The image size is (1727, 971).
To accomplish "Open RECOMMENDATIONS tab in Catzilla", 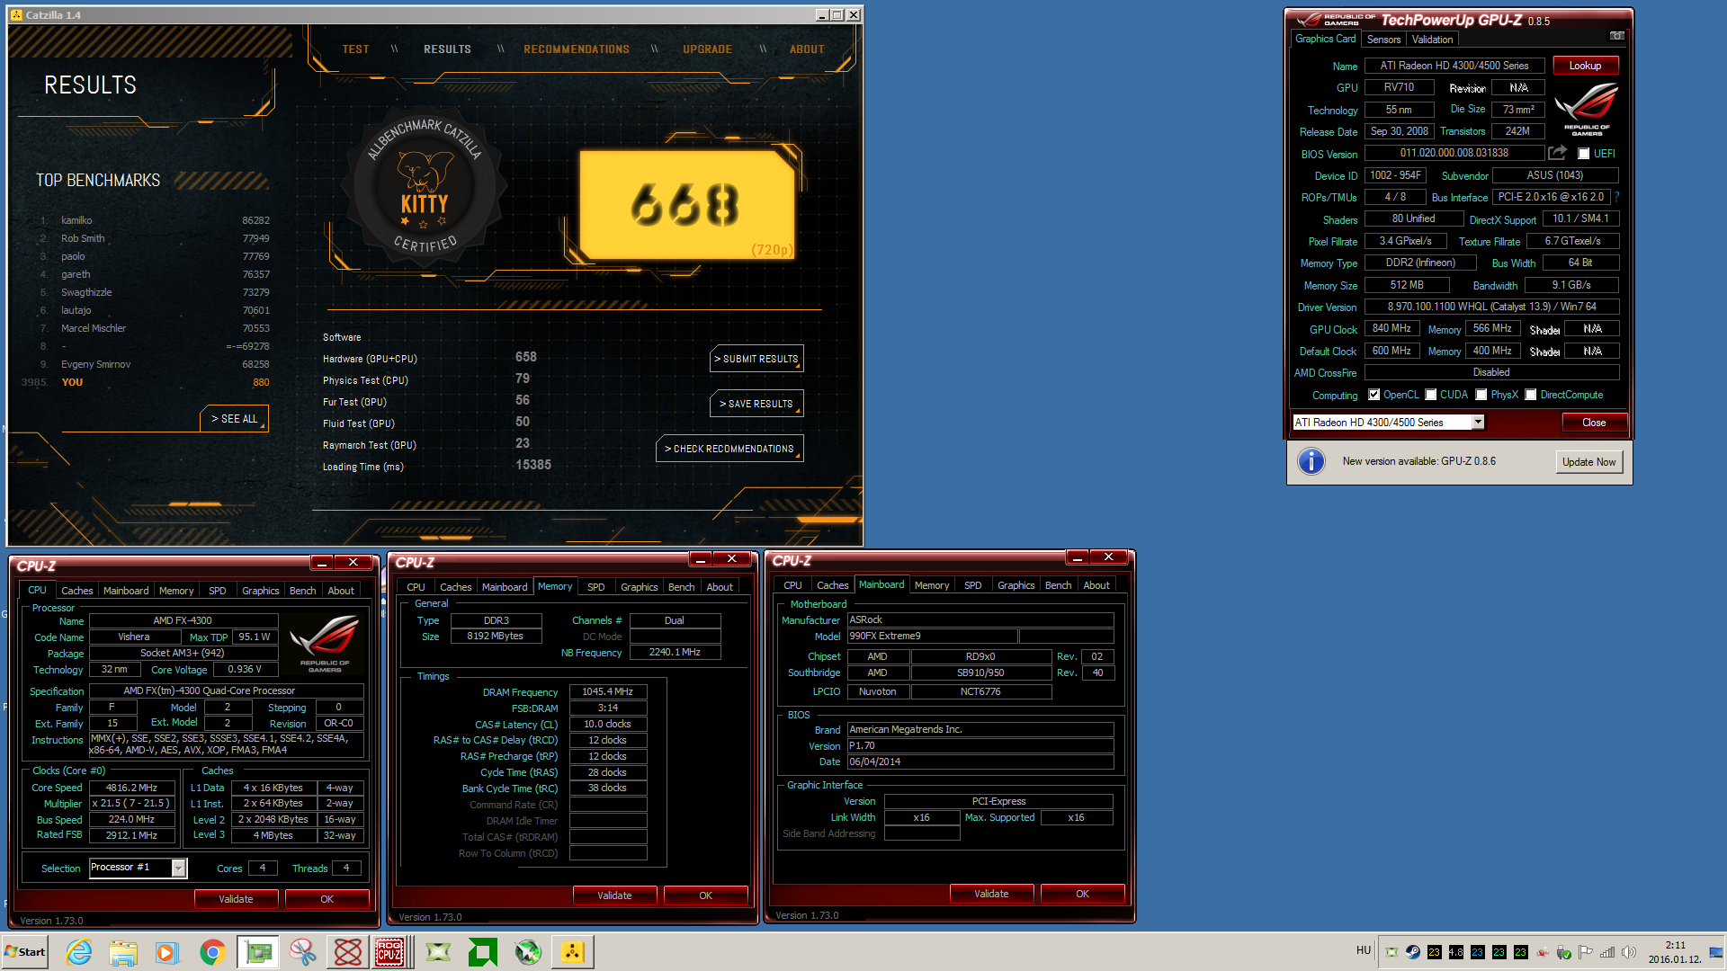I will pyautogui.click(x=577, y=49).
